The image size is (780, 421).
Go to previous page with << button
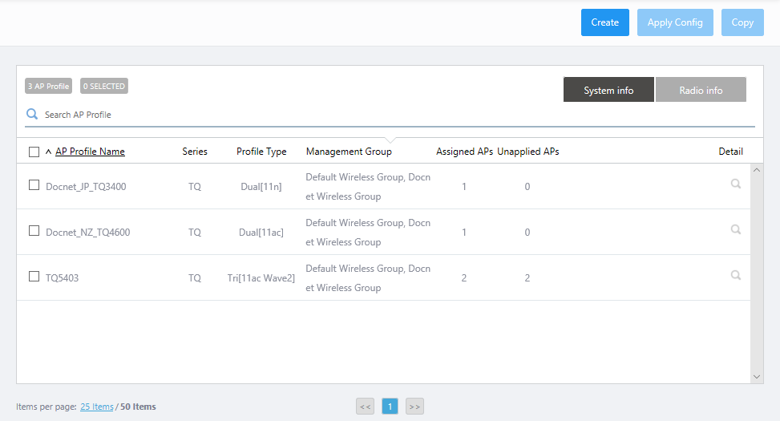[x=366, y=407]
